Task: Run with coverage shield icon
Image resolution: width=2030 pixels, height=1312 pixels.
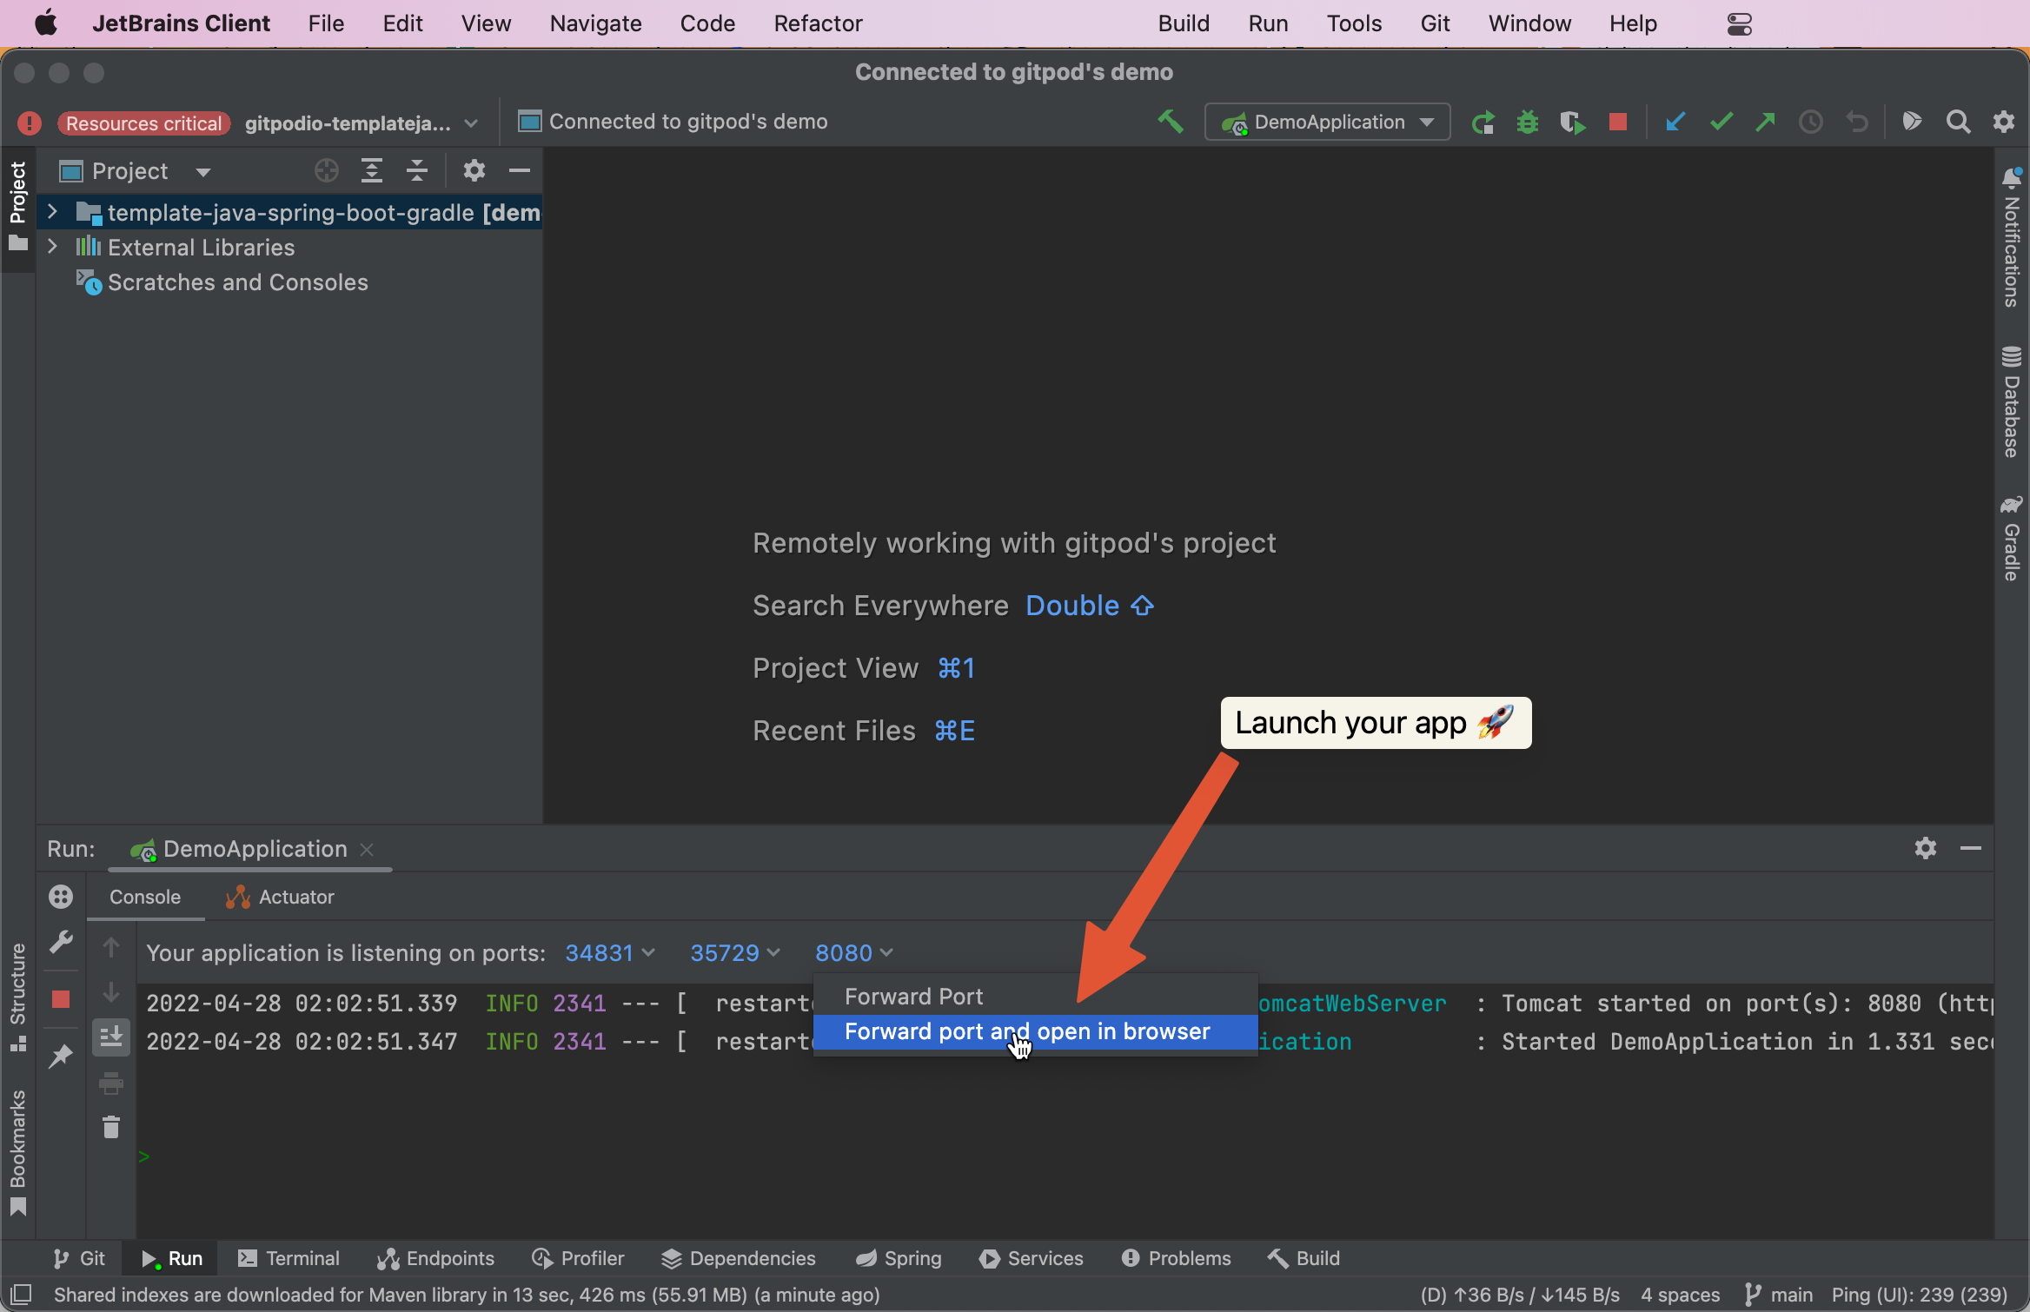Action: pos(1572,123)
